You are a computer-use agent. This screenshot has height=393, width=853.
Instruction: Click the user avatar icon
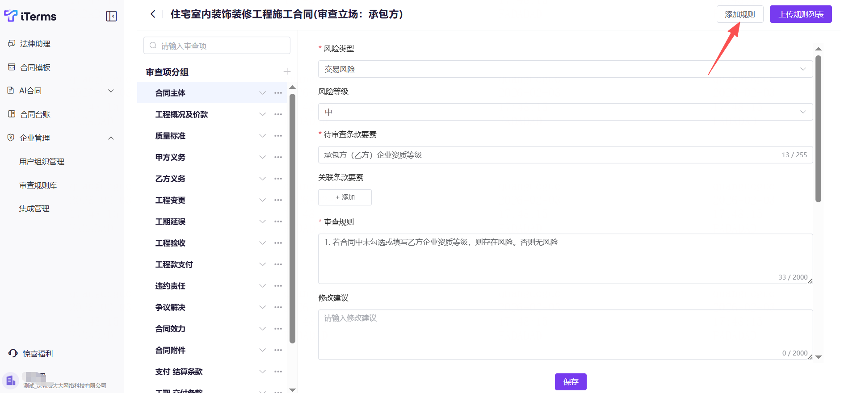point(11,380)
